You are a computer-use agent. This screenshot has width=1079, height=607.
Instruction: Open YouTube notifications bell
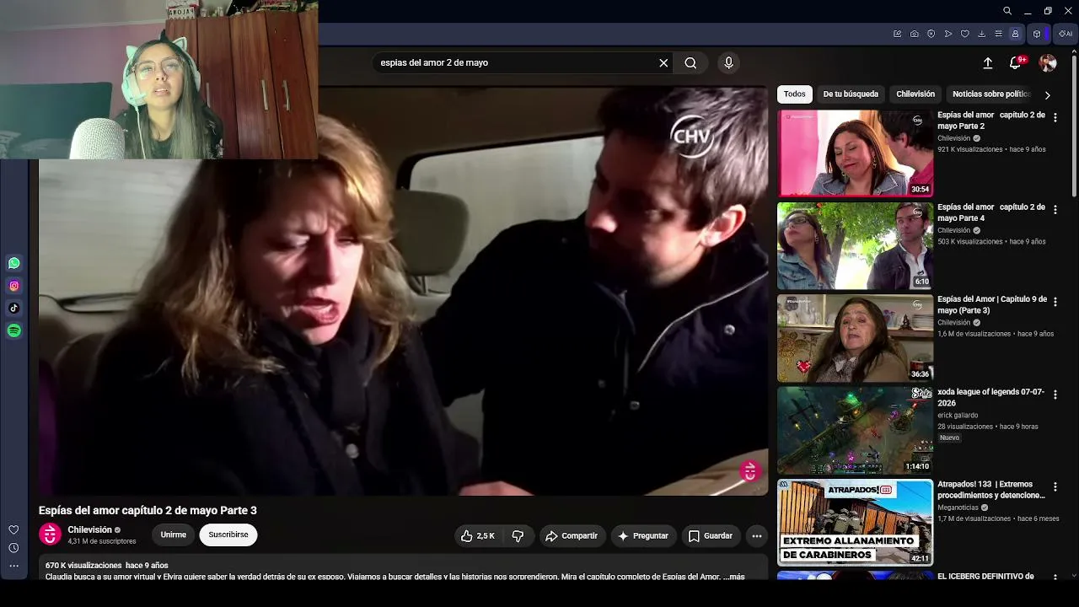pyautogui.click(x=1016, y=62)
